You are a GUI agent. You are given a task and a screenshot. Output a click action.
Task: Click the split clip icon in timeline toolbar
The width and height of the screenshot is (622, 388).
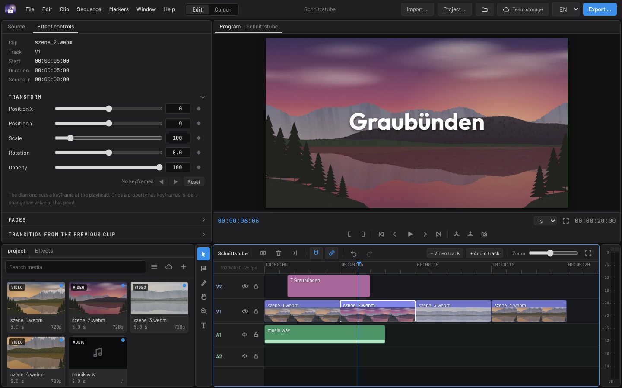(x=263, y=253)
